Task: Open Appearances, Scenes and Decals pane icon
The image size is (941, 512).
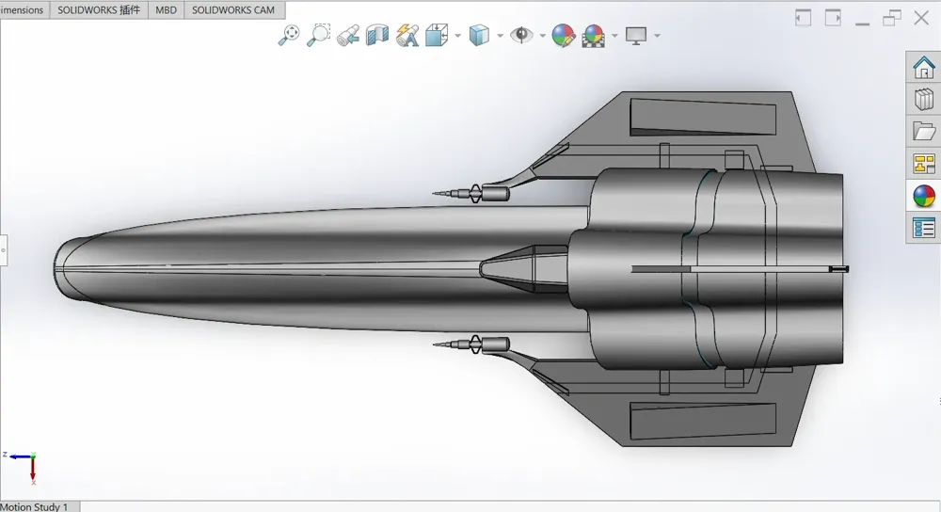Action: point(924,196)
